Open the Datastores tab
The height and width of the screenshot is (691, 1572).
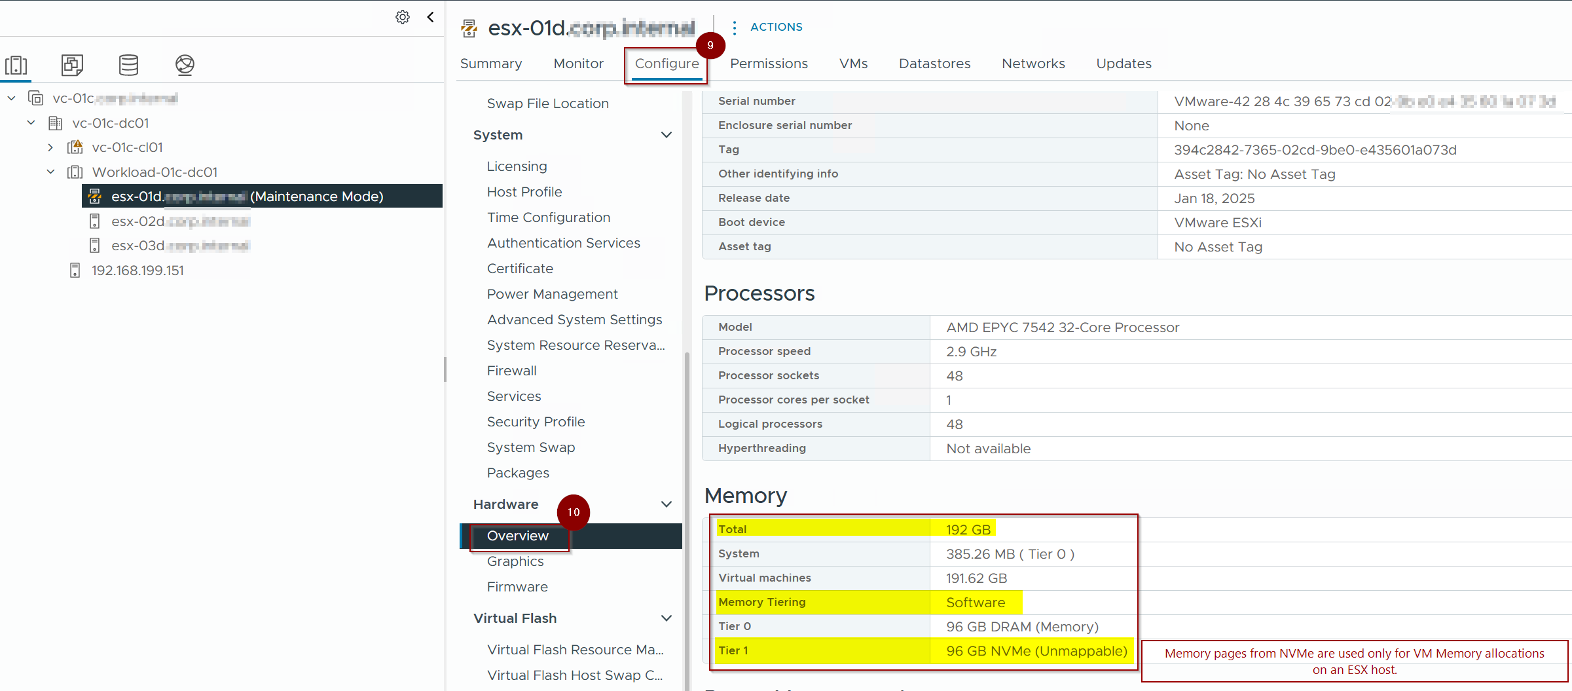point(934,64)
